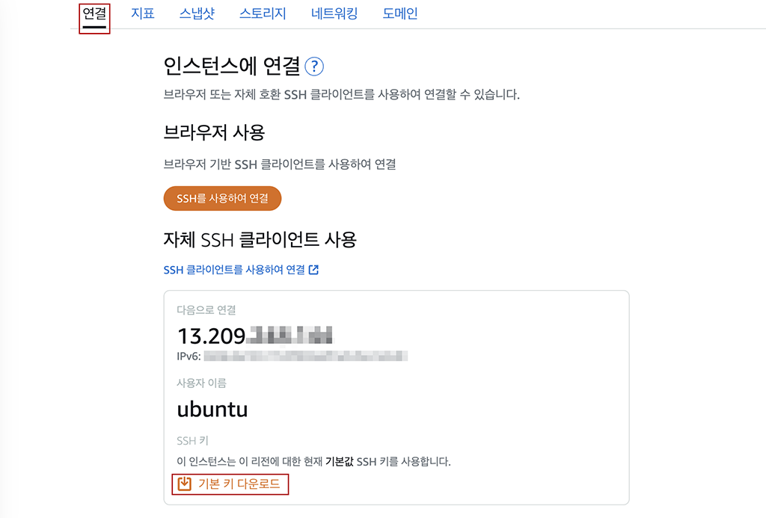Click the 인스턴스에 연결 heading

click(231, 67)
